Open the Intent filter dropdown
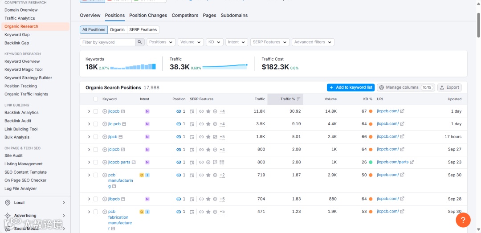This screenshot has height=233, width=481. 236,42
